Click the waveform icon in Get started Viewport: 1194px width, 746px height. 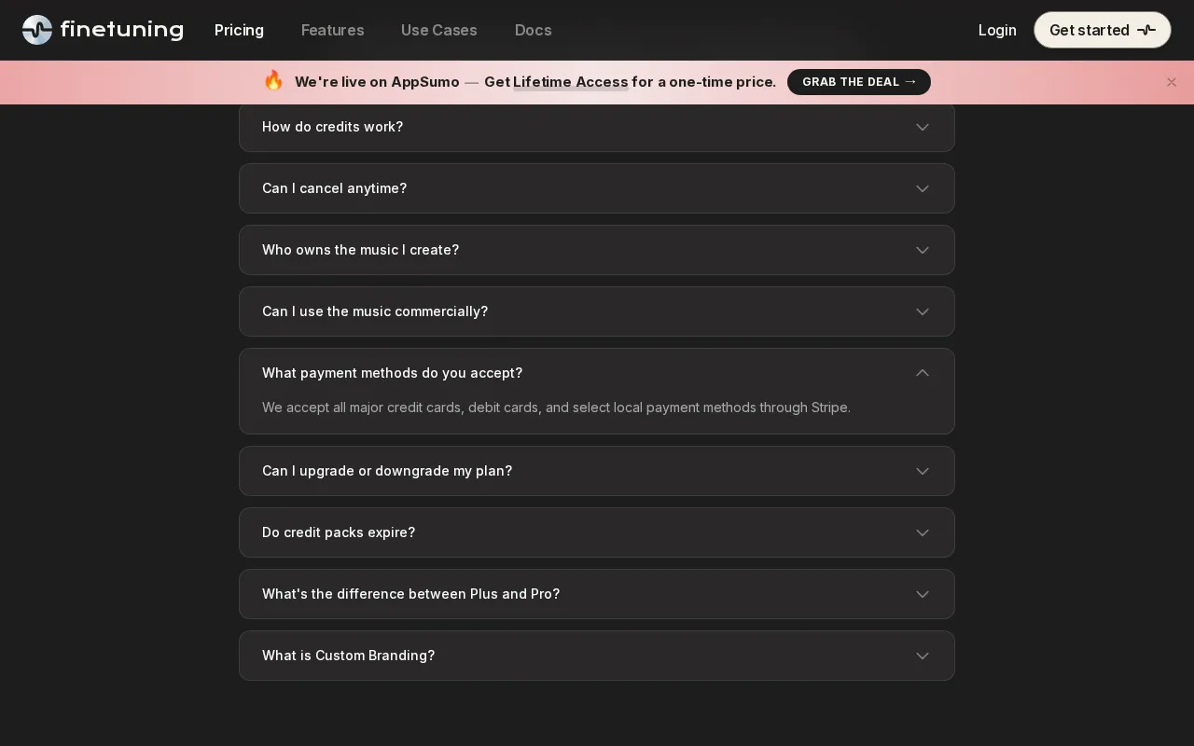pyautogui.click(x=1146, y=30)
